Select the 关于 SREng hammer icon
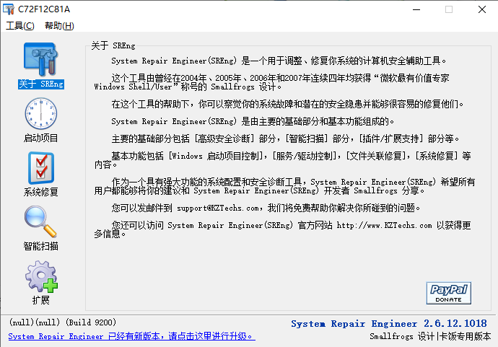The height and width of the screenshot is (347, 498). [x=40, y=59]
